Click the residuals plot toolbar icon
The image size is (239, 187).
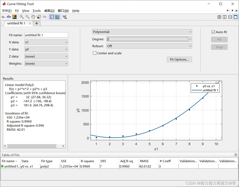(x=9, y=17)
